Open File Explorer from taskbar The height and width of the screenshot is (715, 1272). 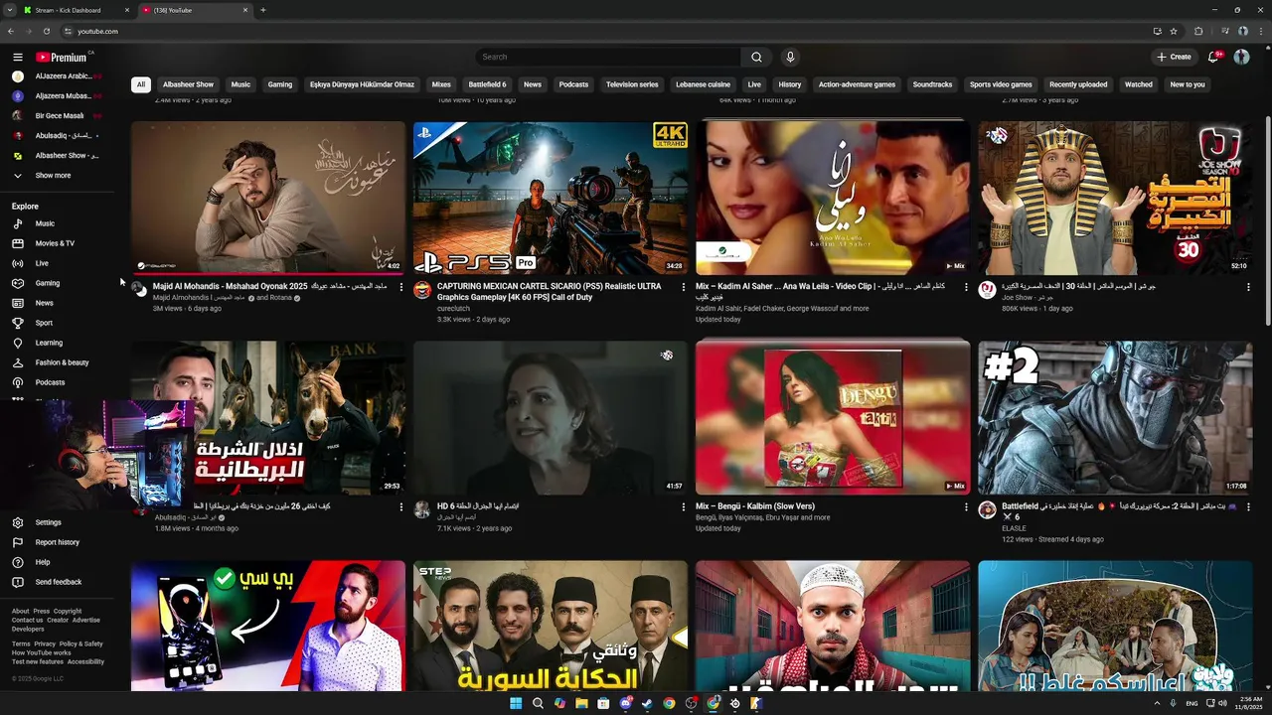point(581,703)
